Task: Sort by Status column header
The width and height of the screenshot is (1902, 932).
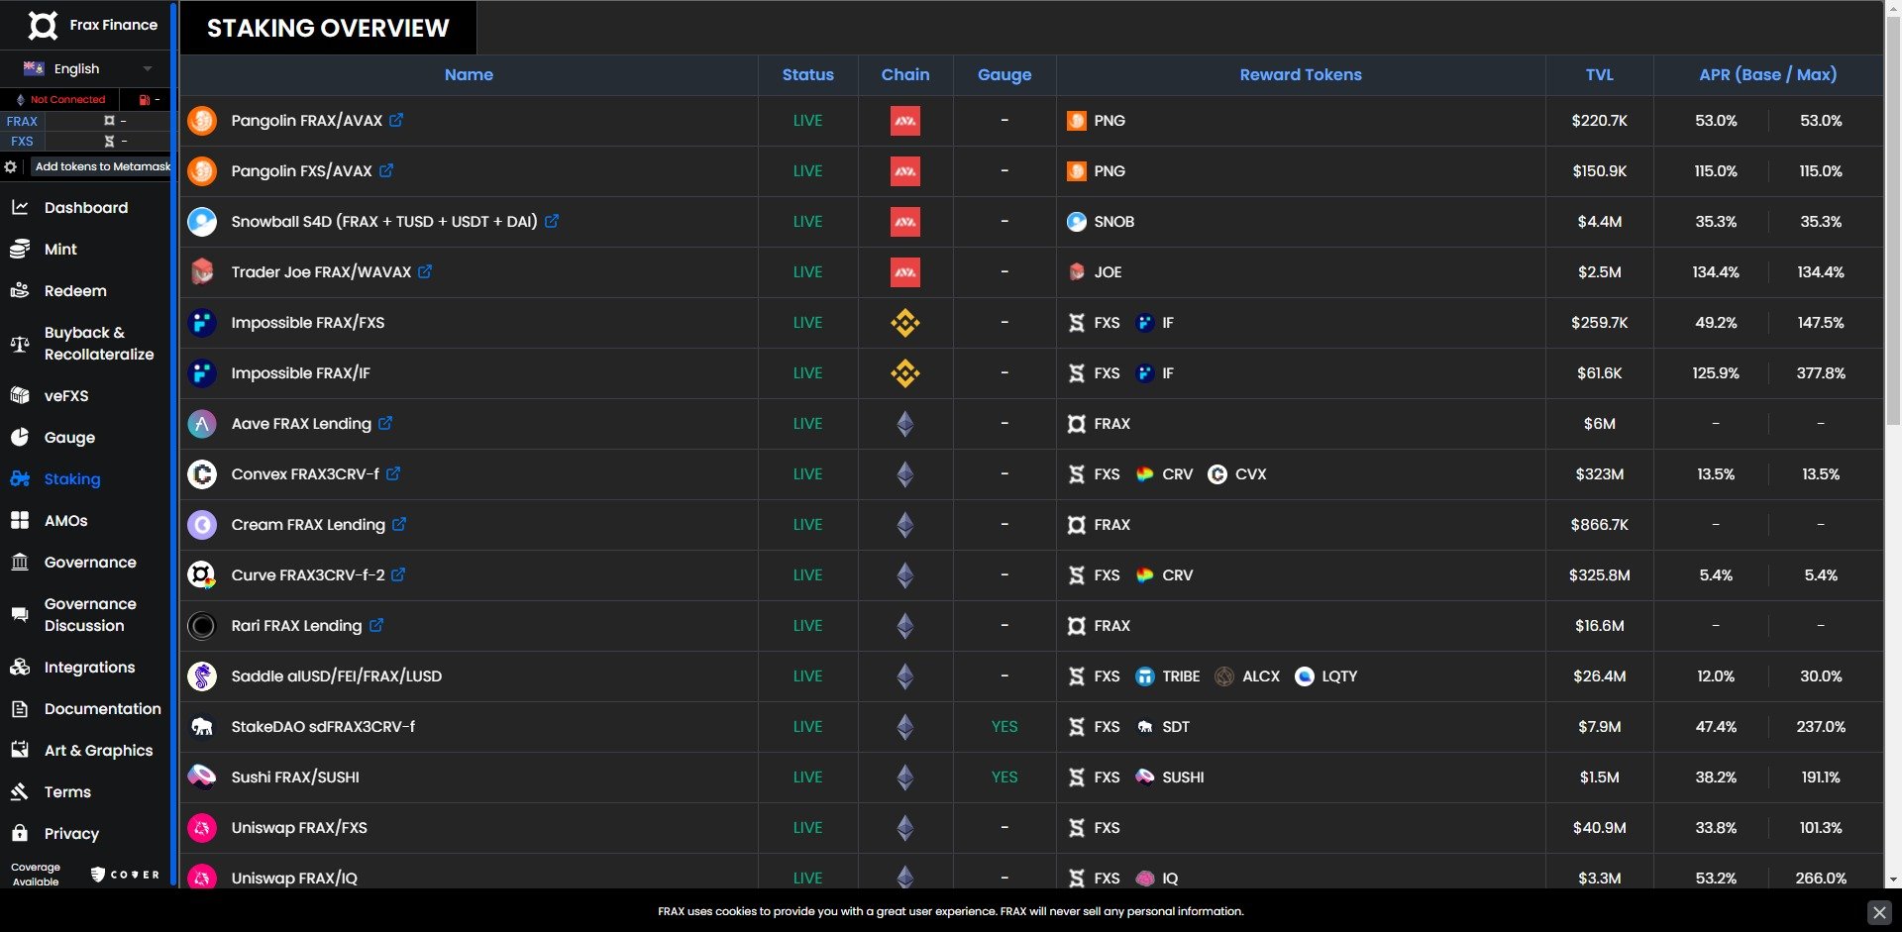Action: [x=807, y=74]
